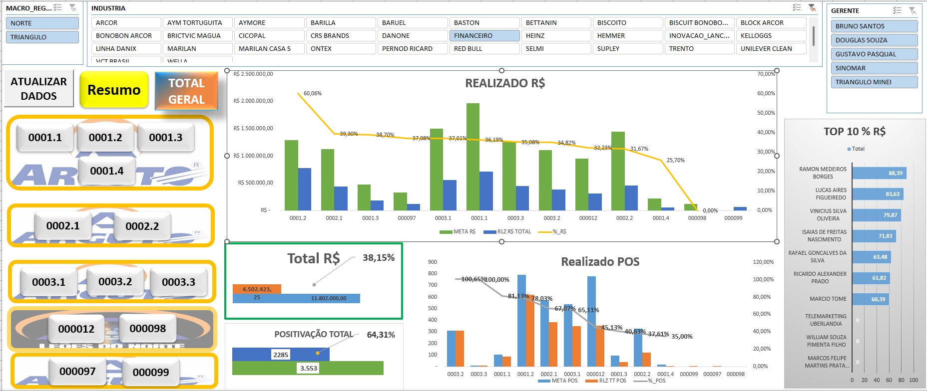Screen dimensions: 927x391
Task: Open the yellow Resumo button
Action: [114, 90]
